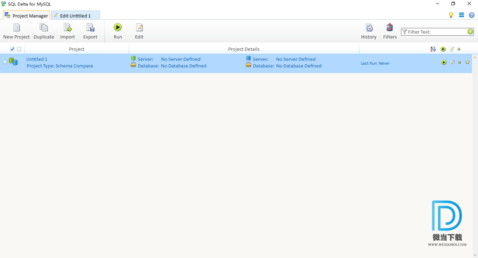
Task: Click the 'Project Type: Schema Compare' text
Action: coord(60,66)
